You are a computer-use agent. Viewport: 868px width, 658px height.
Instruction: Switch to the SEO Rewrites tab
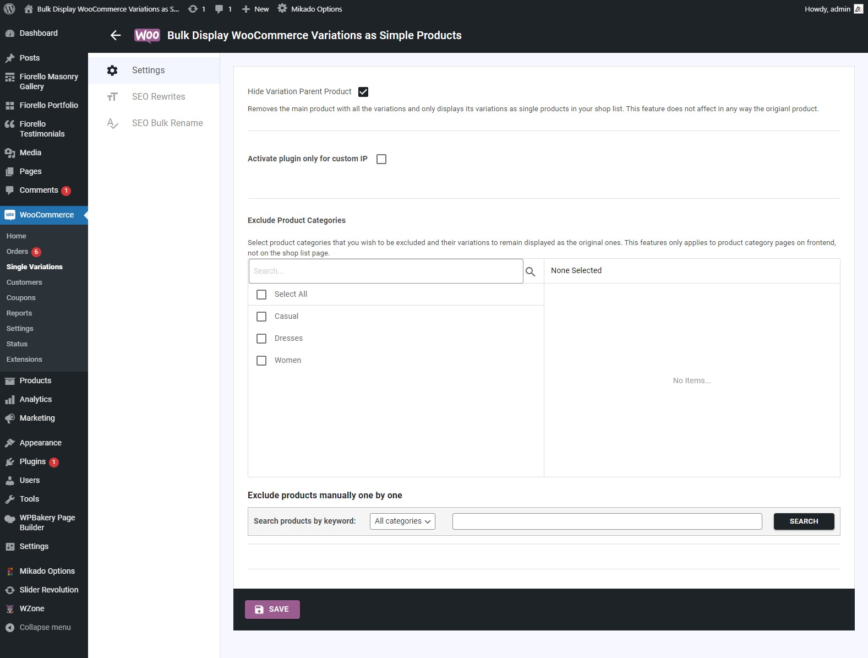[154, 97]
